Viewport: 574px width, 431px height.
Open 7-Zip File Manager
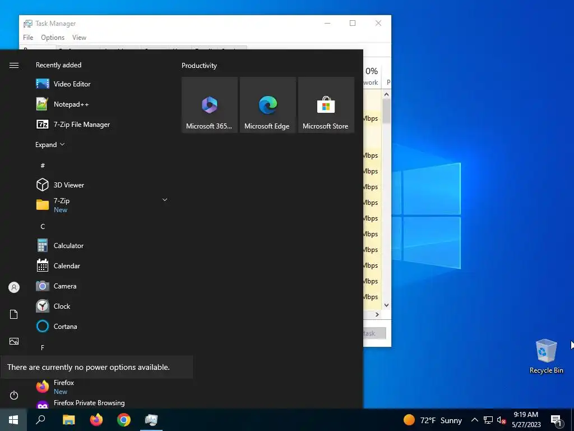point(102,124)
